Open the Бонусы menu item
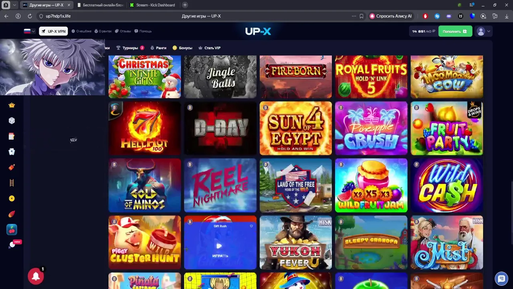513x289 pixels. tap(182, 48)
